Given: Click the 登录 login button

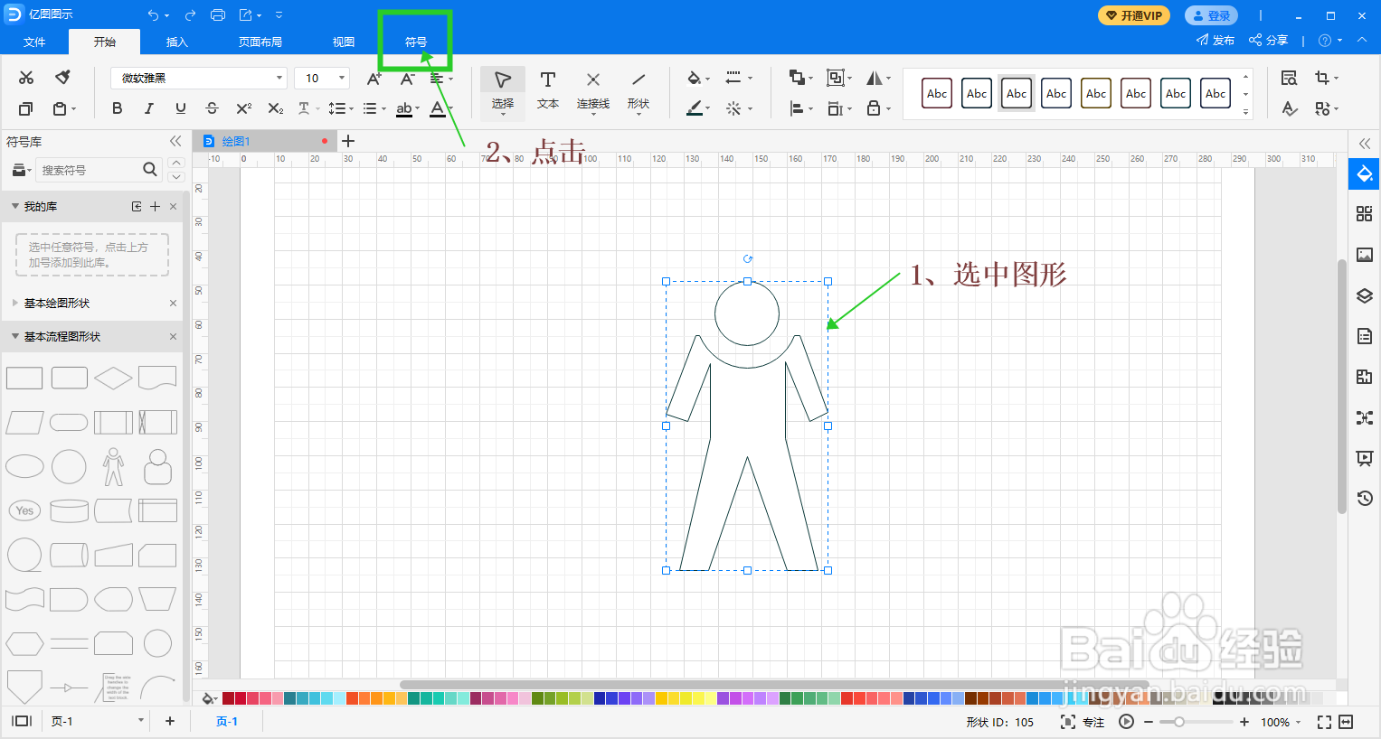Looking at the screenshot, I should (x=1211, y=15).
